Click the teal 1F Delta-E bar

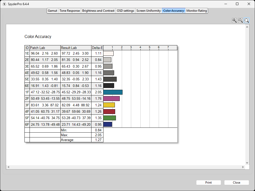pyautogui.click(x=113, y=92)
